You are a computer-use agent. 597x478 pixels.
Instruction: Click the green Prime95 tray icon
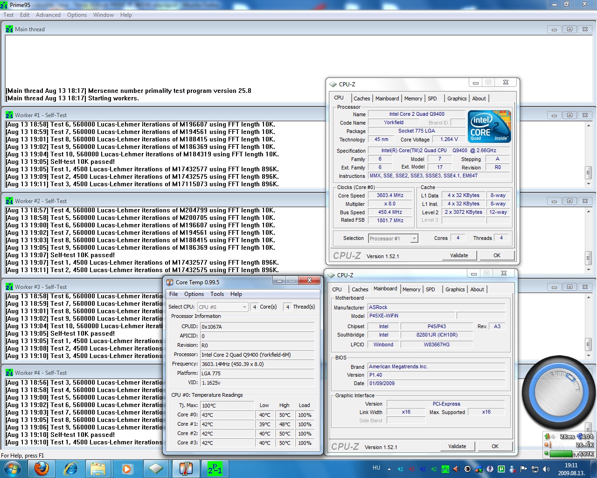point(445,469)
